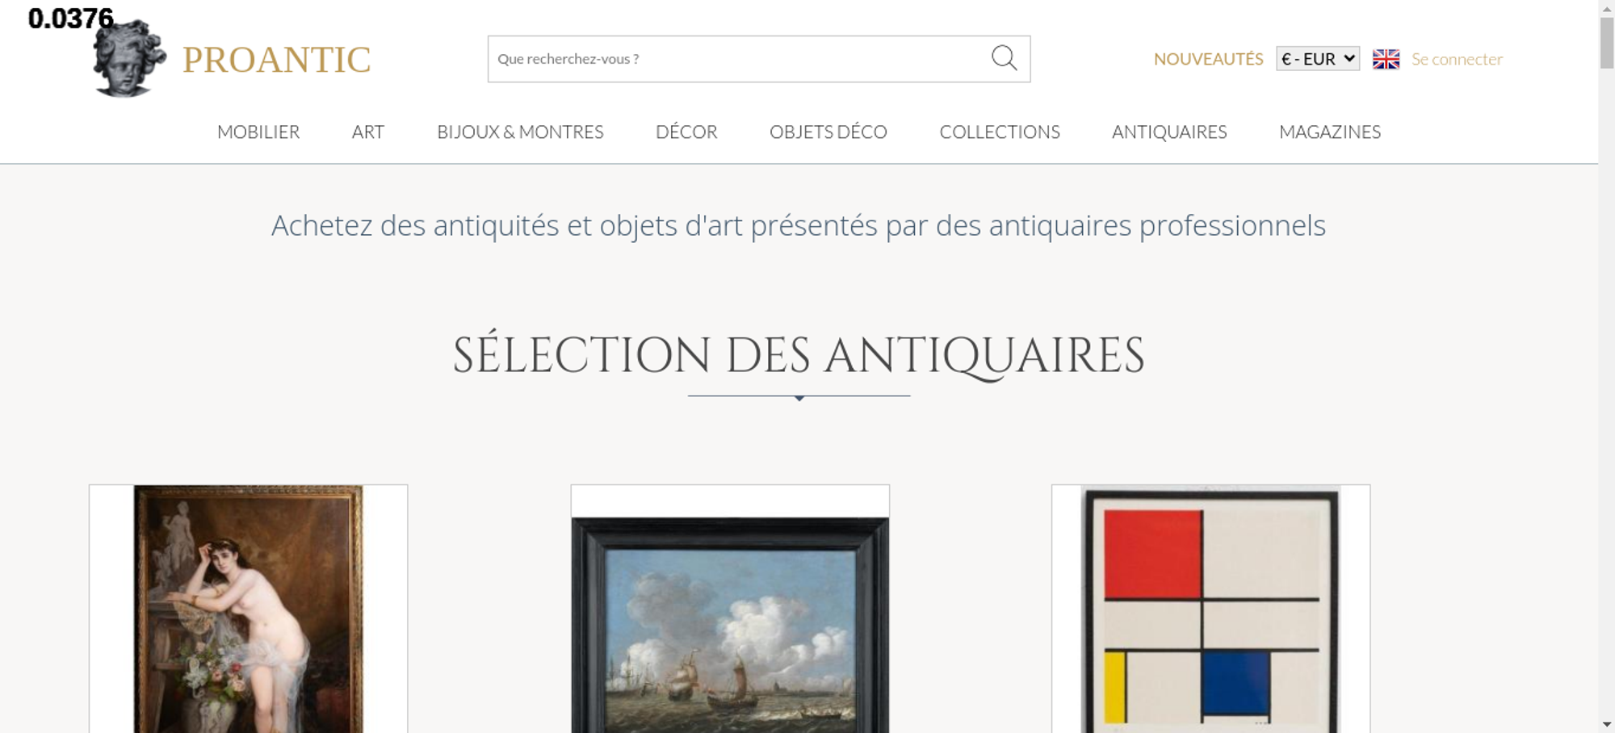Click the Nouveautés link

[1208, 59]
